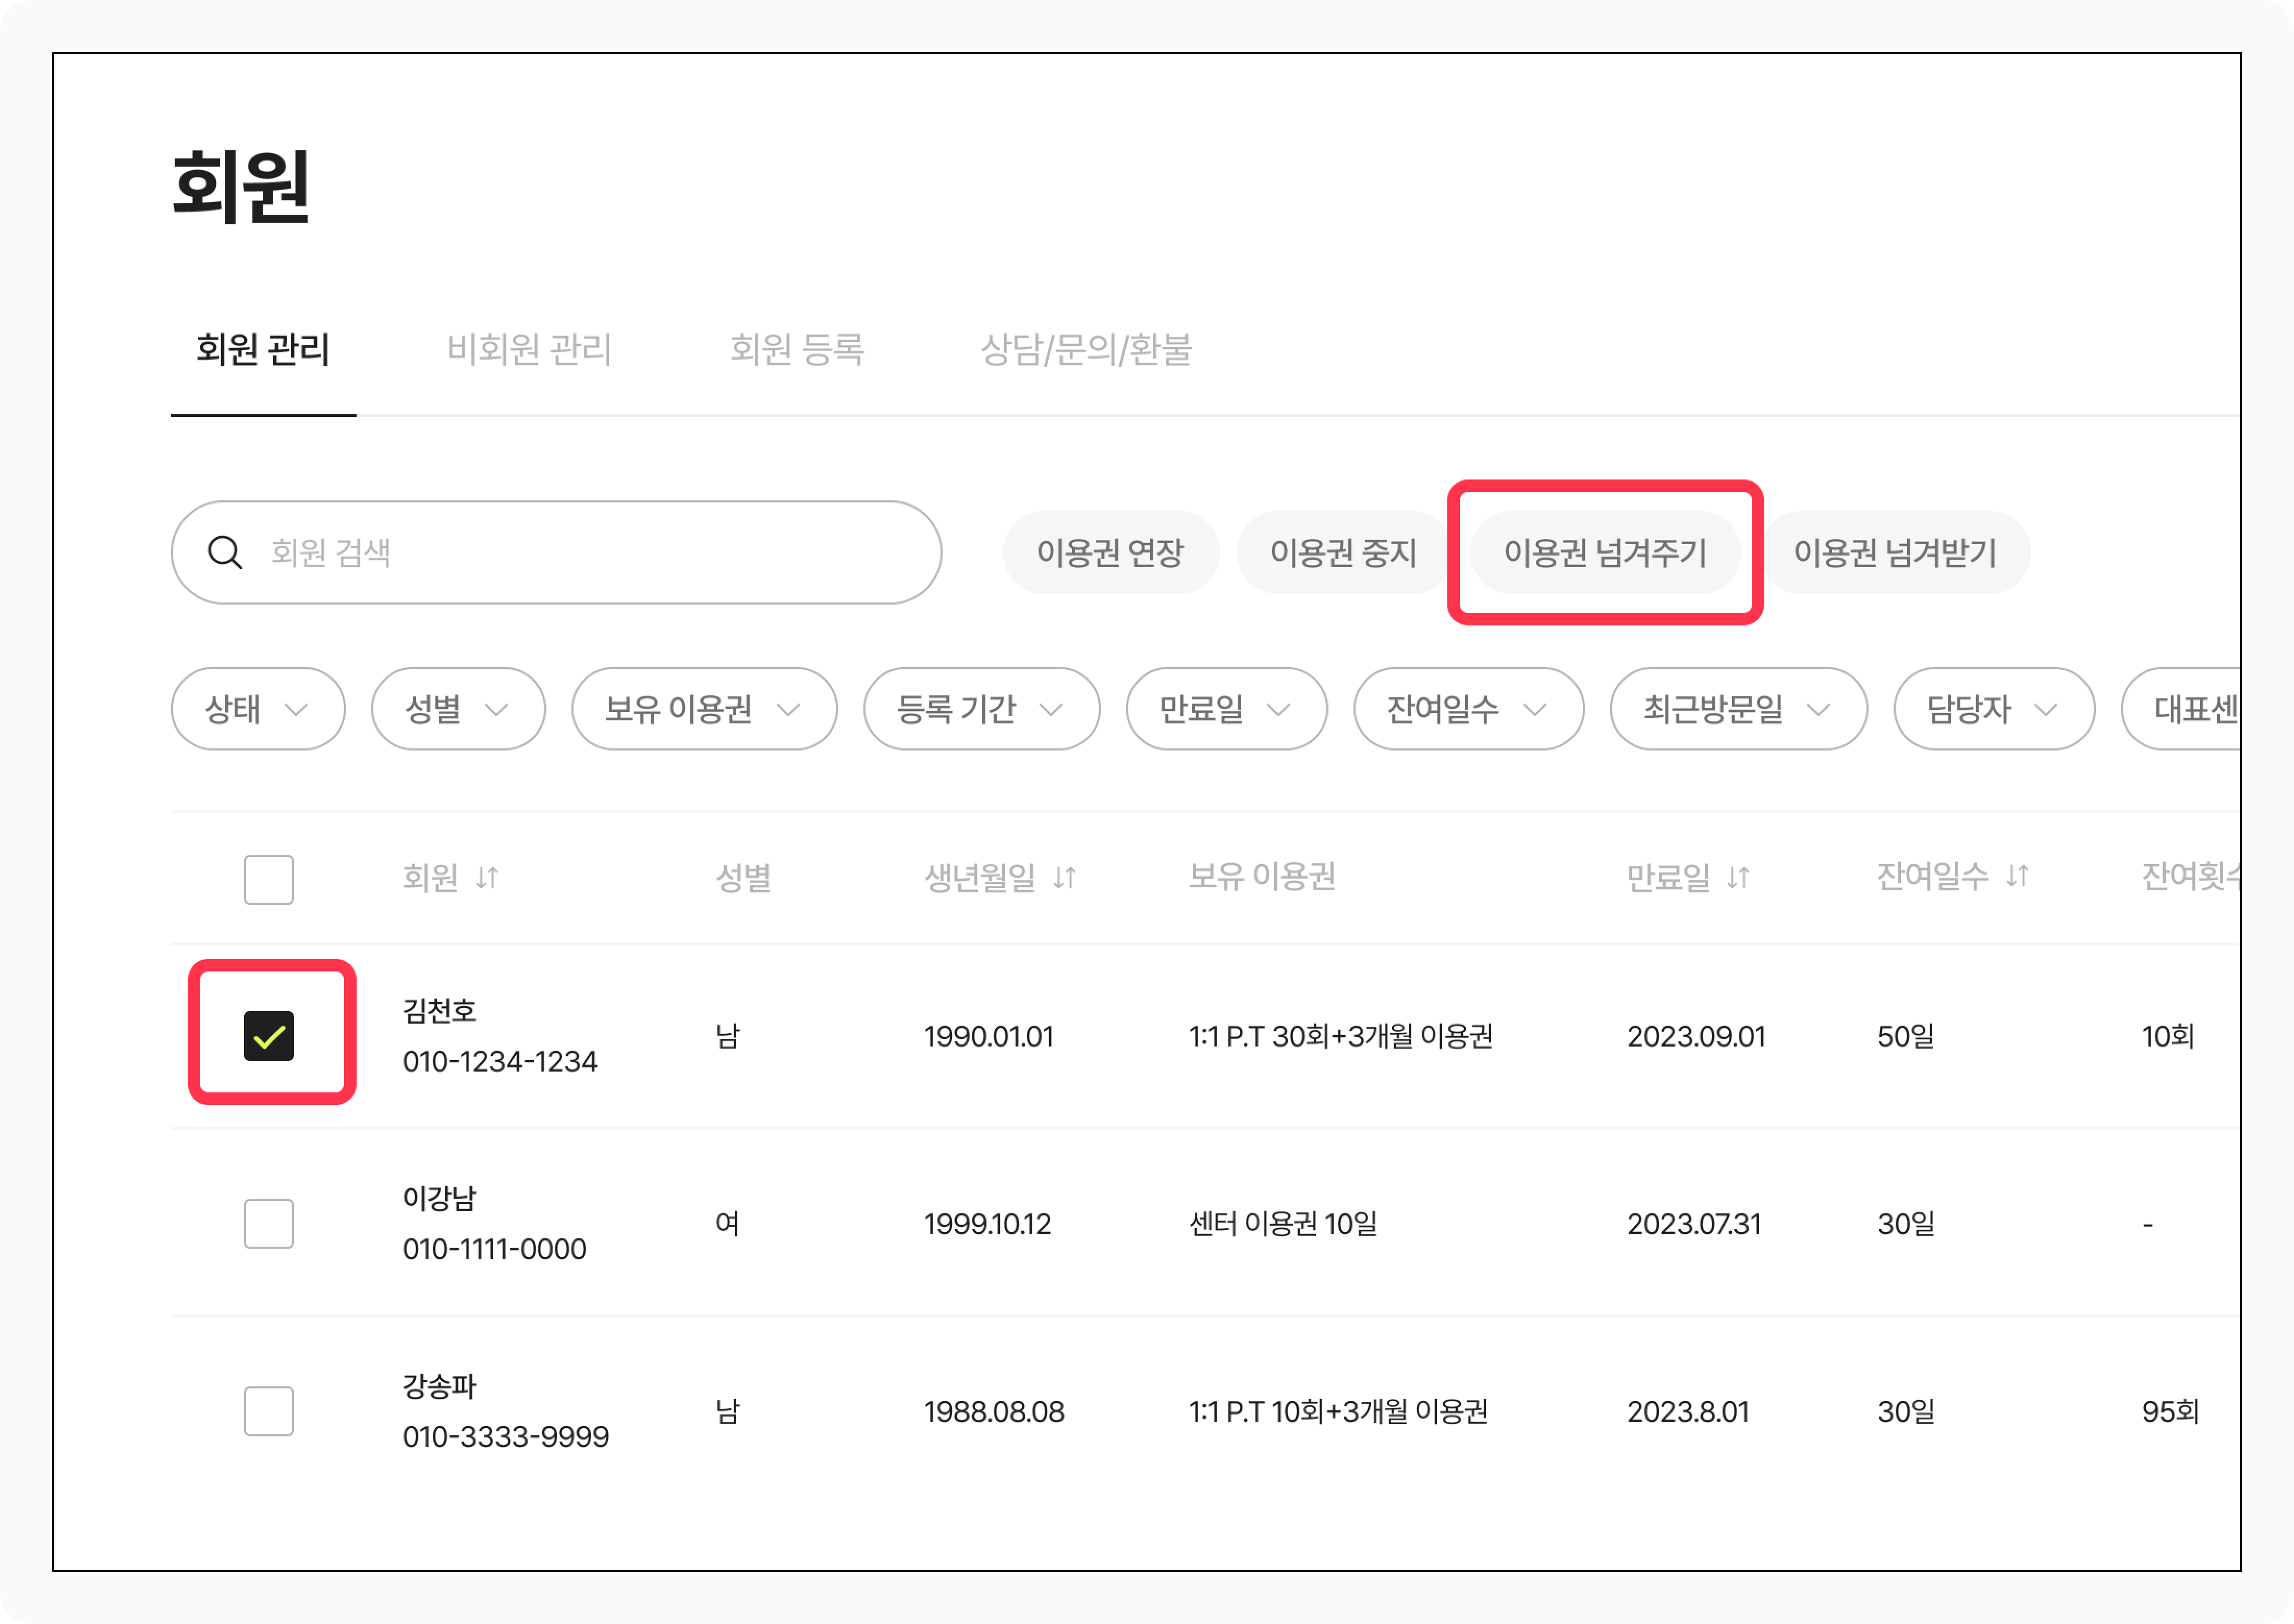Sort by 만료일 arrows icon
2294x1624 pixels.
pyautogui.click(x=1739, y=878)
